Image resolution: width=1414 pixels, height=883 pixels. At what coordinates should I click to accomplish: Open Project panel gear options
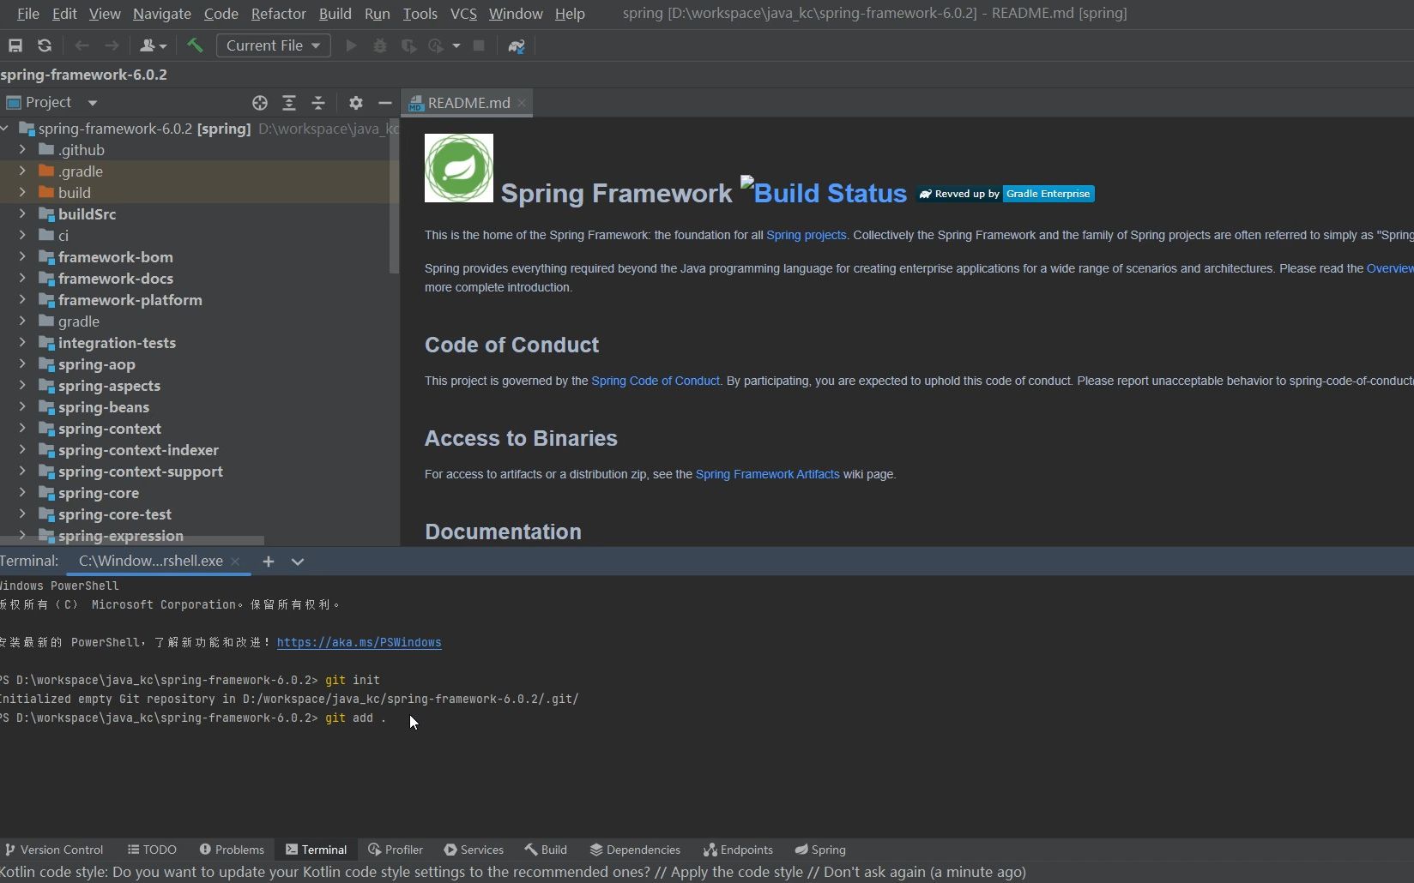click(356, 103)
